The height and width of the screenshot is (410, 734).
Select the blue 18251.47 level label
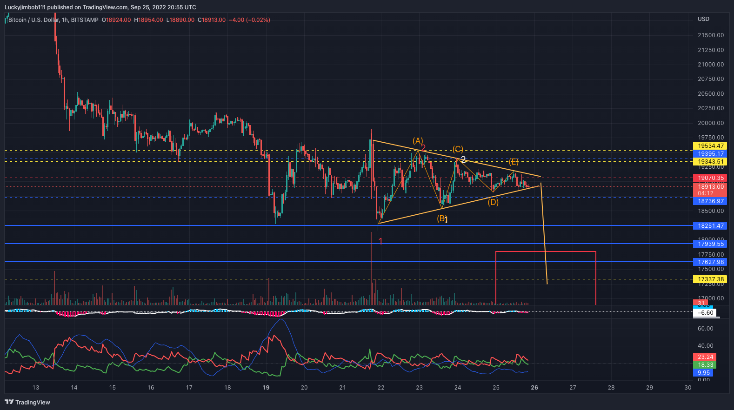coord(710,226)
